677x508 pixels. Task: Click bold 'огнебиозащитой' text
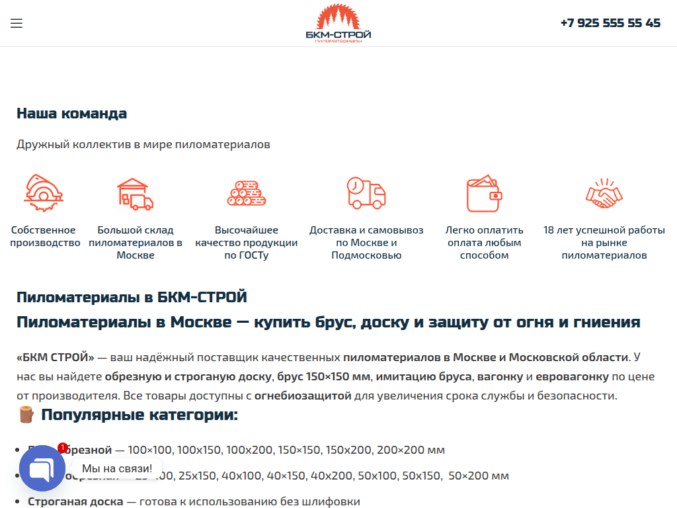[x=303, y=396]
